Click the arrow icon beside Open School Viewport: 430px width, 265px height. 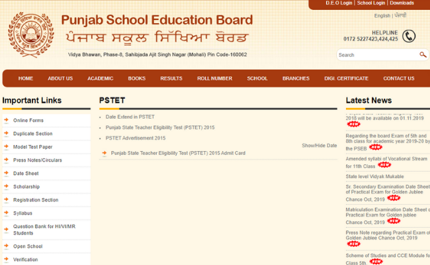(6, 246)
